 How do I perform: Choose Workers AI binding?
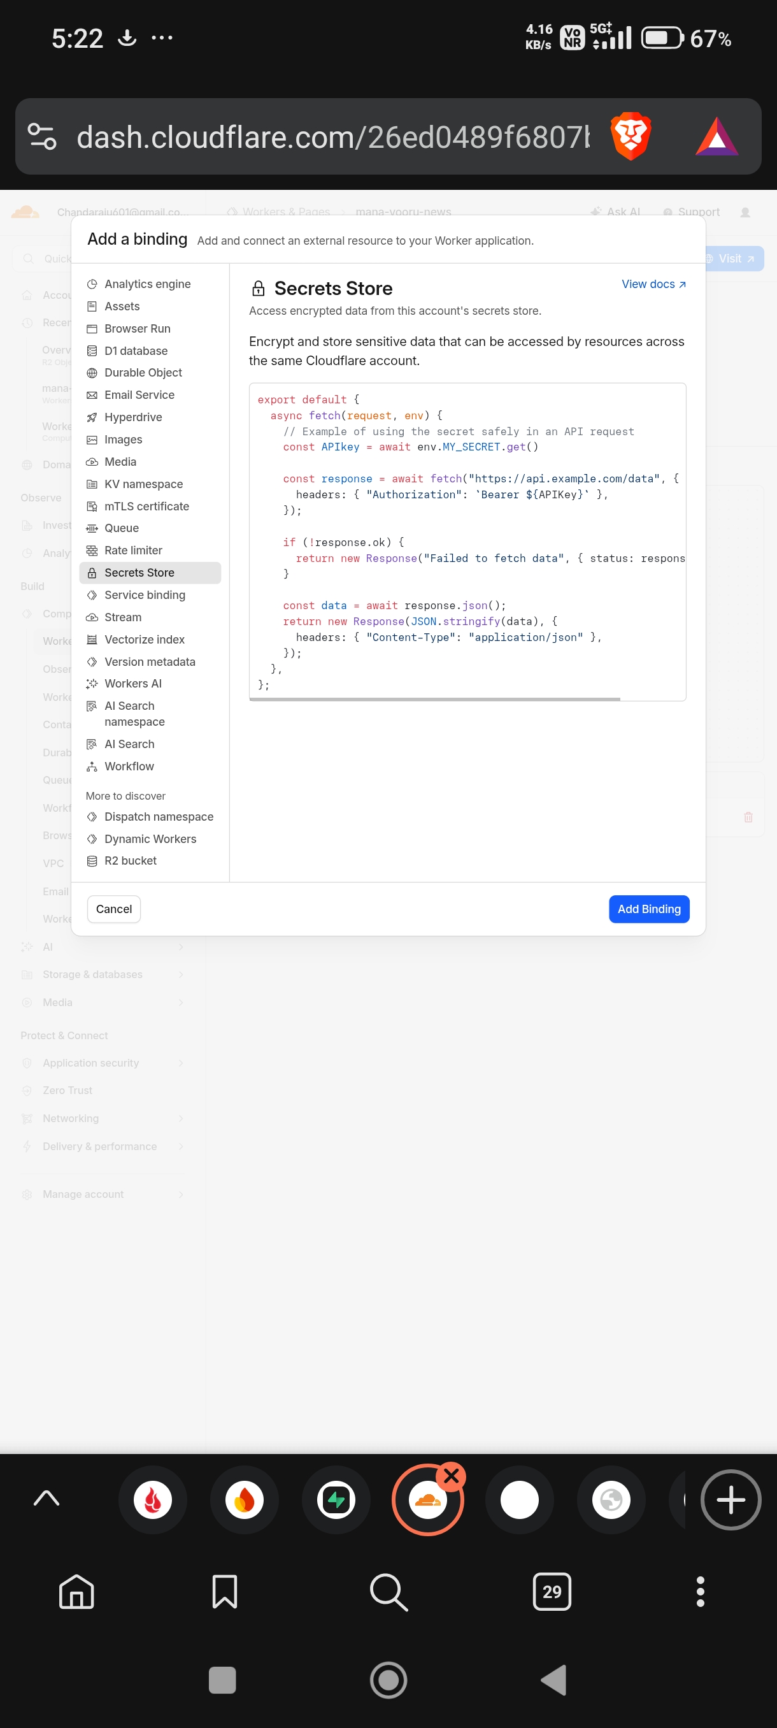[150, 684]
